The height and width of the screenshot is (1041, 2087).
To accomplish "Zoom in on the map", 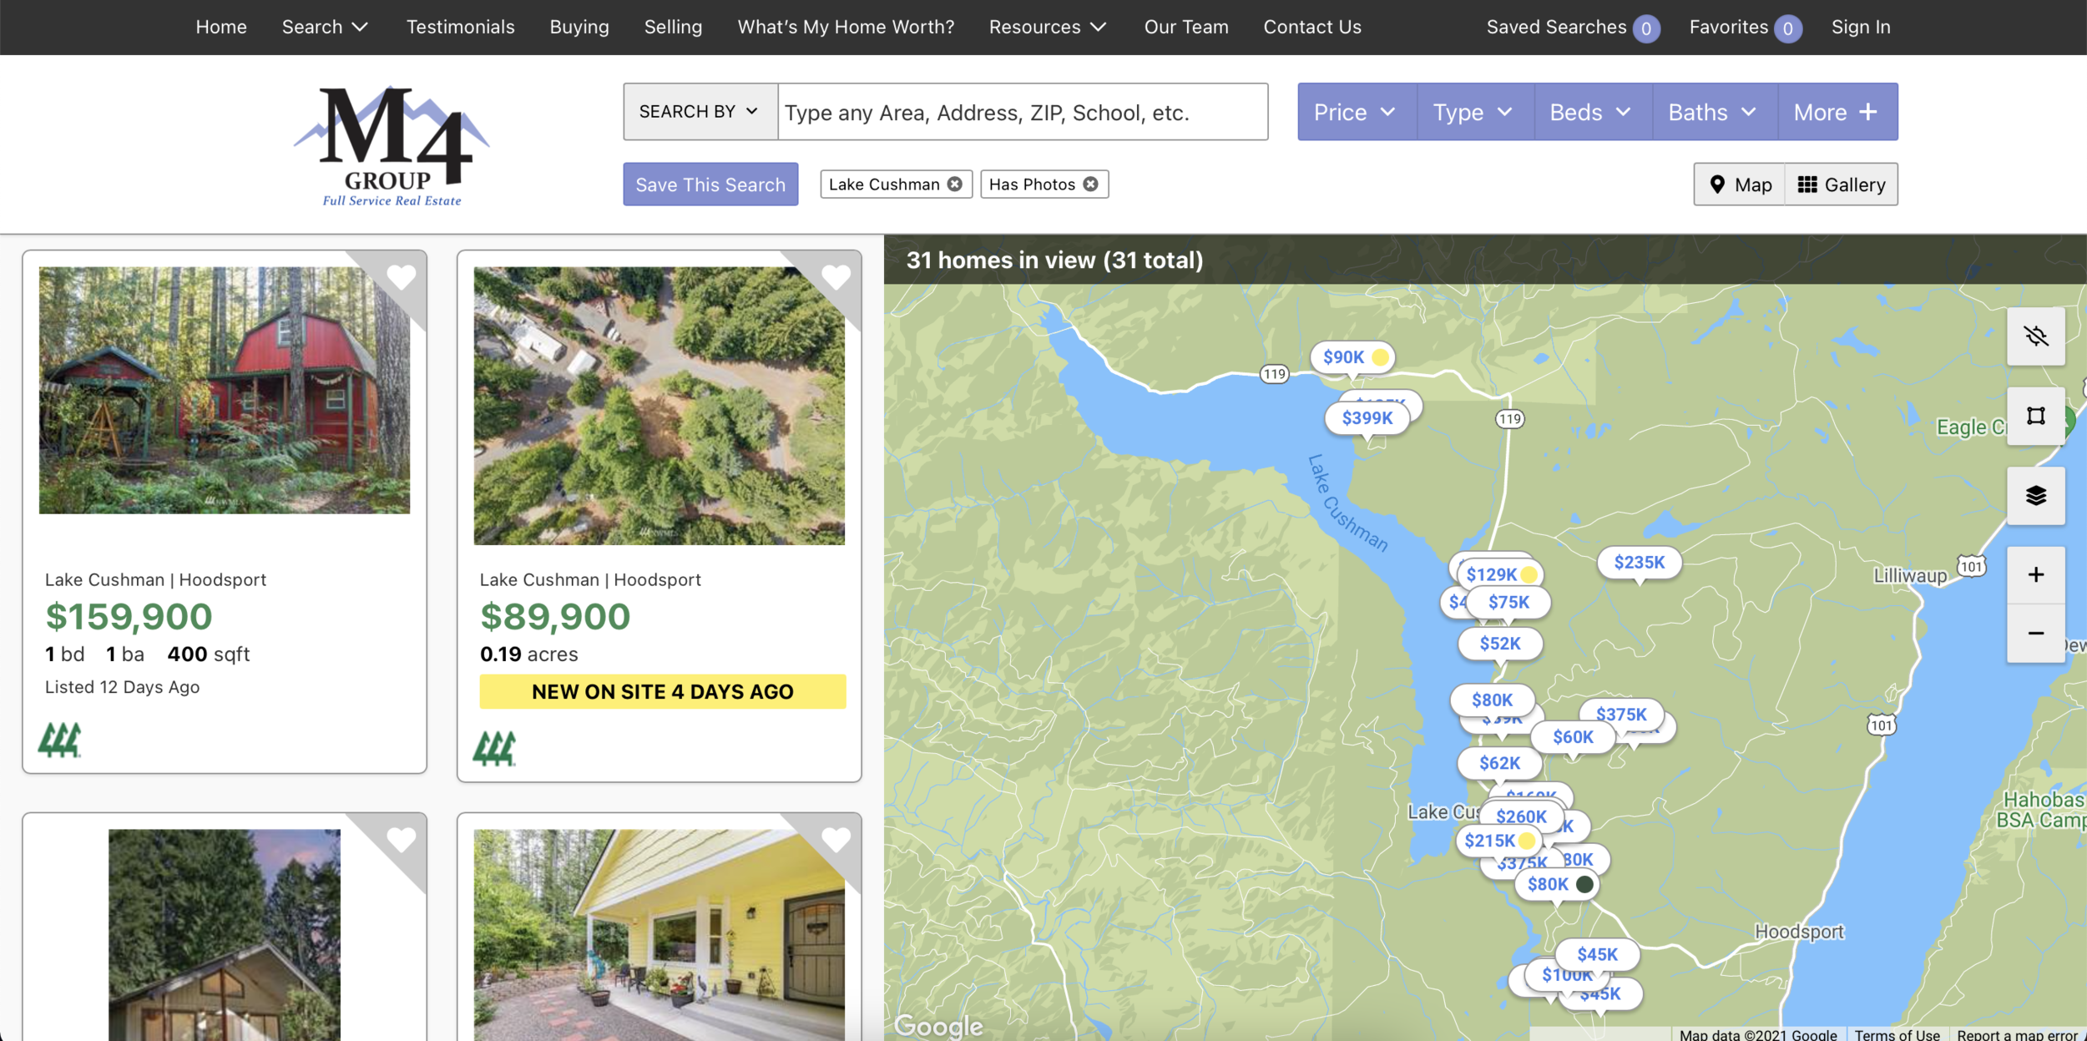I will pos(2035,575).
